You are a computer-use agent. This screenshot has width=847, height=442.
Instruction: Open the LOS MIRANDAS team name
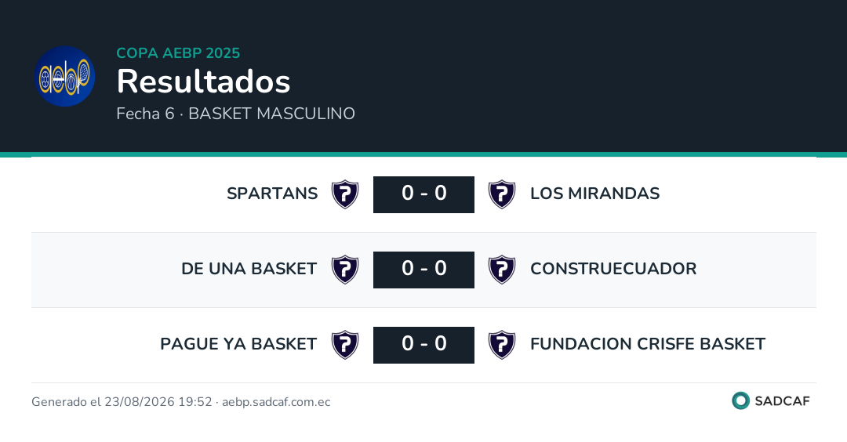point(594,194)
